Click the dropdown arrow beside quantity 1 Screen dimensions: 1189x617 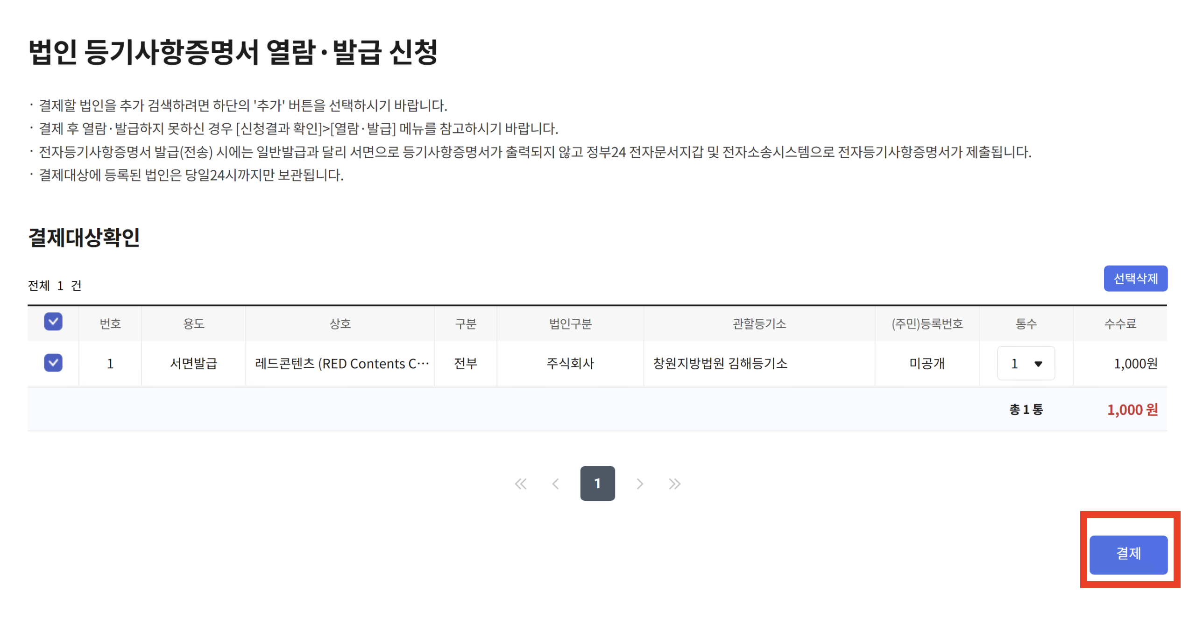[1038, 364]
